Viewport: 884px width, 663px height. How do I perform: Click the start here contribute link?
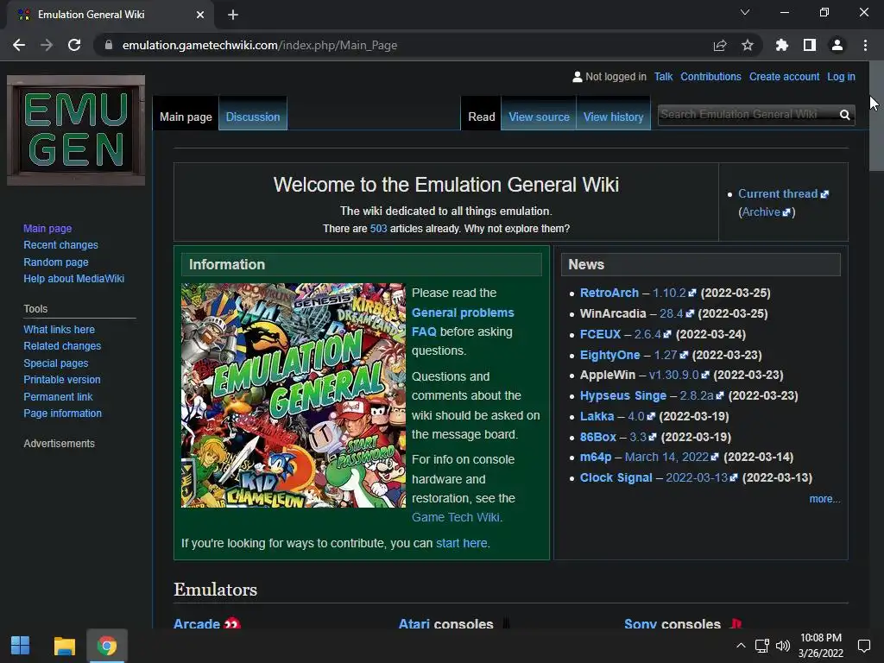click(x=461, y=543)
